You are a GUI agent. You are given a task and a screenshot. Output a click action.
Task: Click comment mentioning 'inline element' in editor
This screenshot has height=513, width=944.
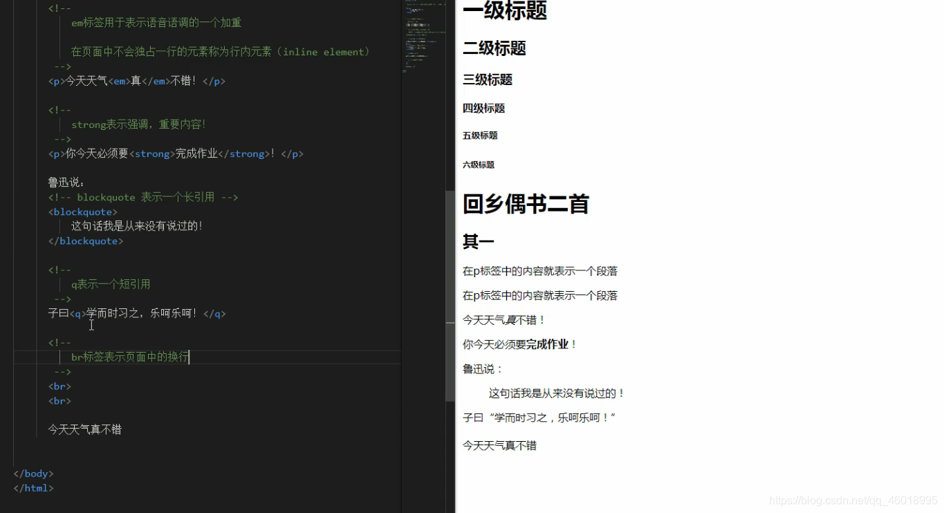coord(221,52)
